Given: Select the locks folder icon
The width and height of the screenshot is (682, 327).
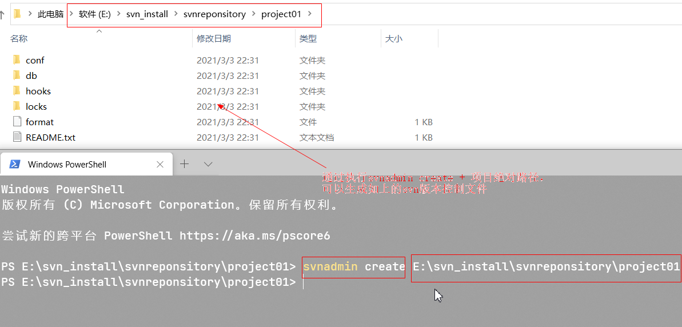Looking at the screenshot, I should (17, 106).
